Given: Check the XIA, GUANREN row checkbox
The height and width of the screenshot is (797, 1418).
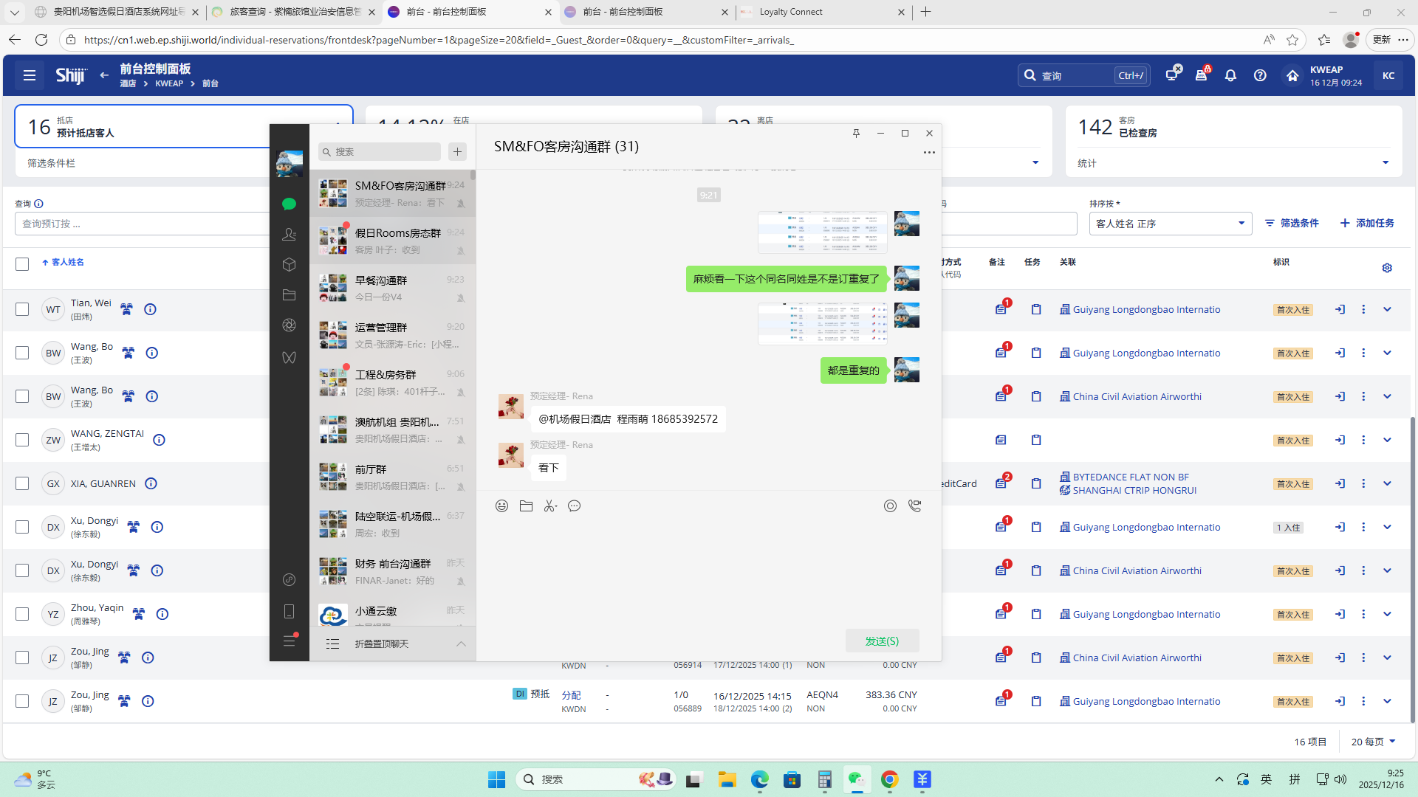Looking at the screenshot, I should pos(22,484).
